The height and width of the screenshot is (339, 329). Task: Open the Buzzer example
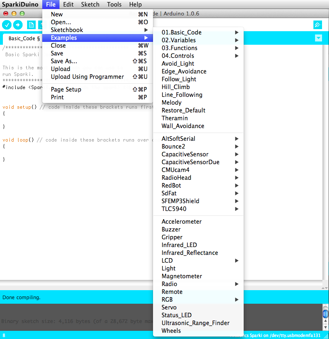point(199,229)
